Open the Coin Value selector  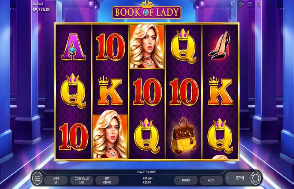[81, 180]
